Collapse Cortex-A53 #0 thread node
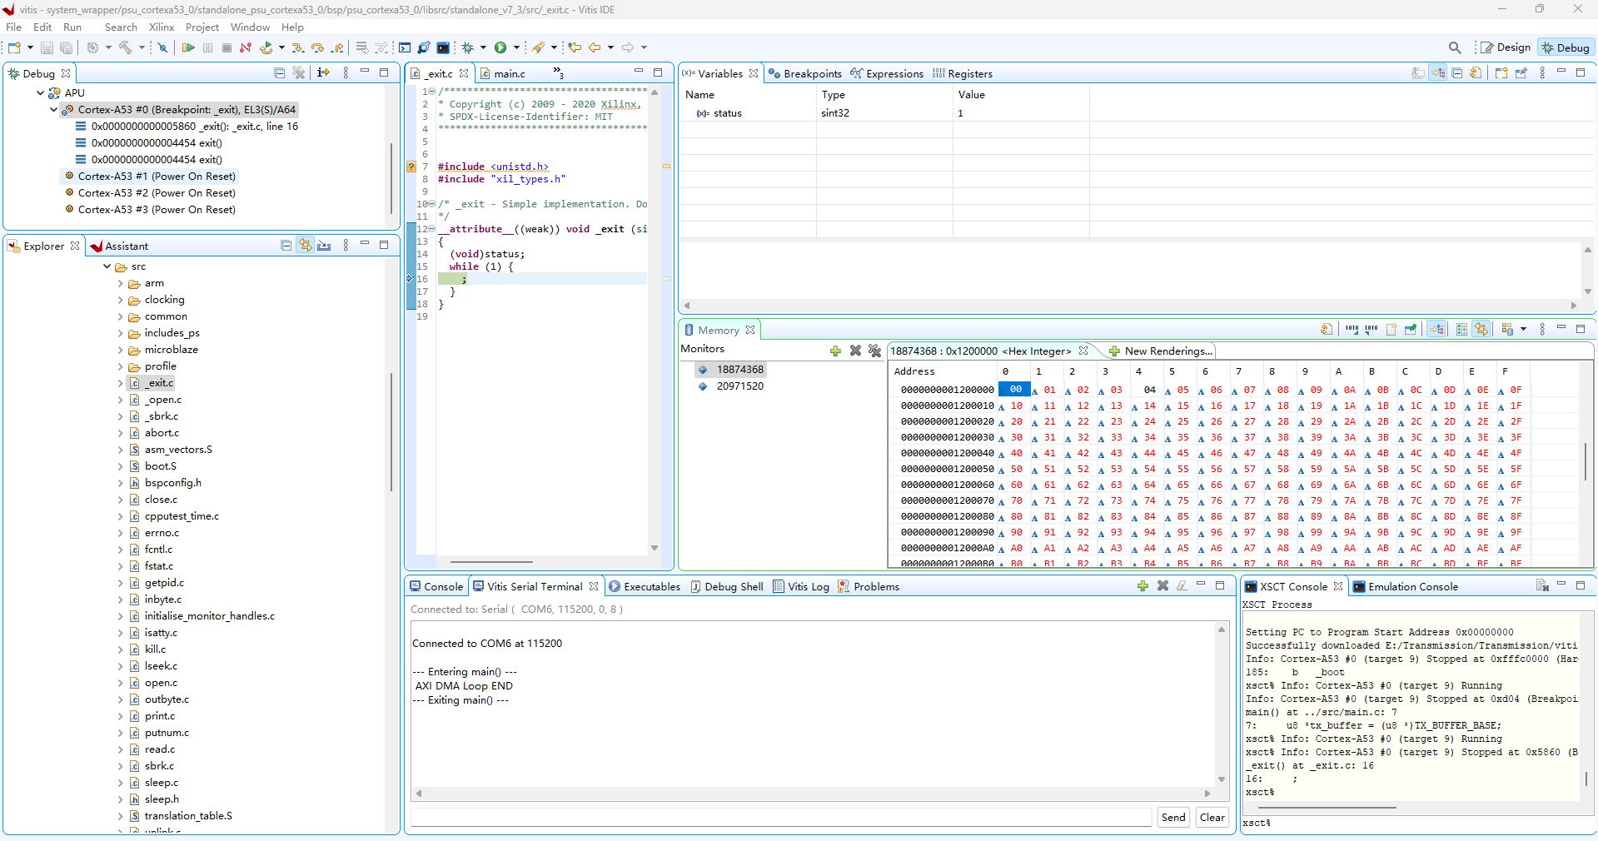 tap(54, 110)
